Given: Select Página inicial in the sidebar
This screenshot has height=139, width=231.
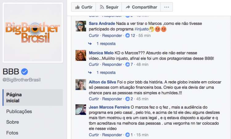Looking at the screenshot, I should 33,97.
